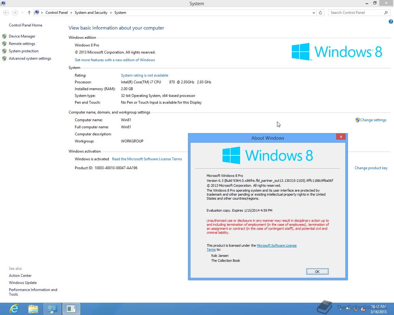Screen dimensions: 394x315
Task: Click the System protection shield icon
Action: (4, 51)
